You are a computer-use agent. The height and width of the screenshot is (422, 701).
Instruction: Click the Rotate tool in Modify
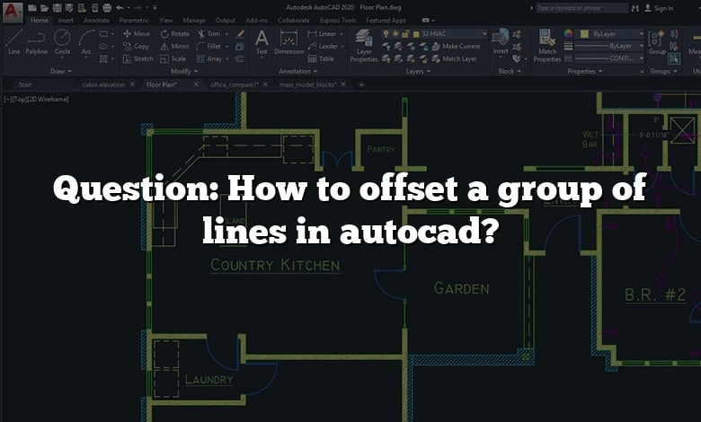coord(174,33)
